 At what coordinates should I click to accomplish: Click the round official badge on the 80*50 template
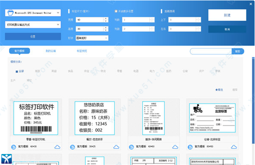(190, 147)
